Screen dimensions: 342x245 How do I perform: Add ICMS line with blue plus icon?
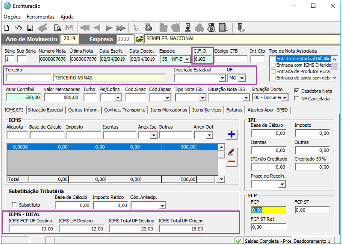pos(232,135)
